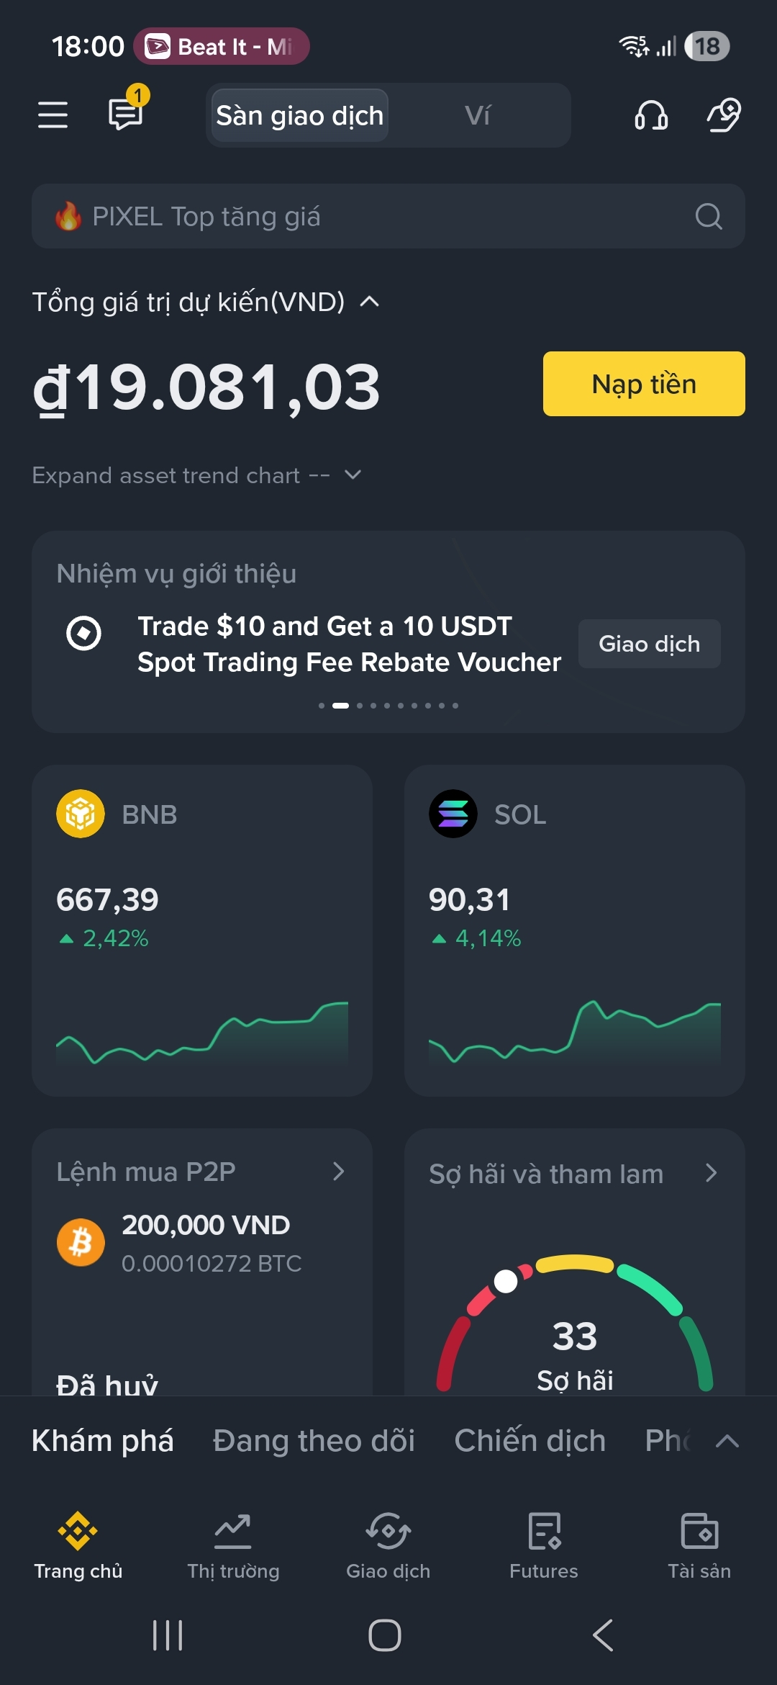Switch to the Ví toggle
The image size is (777, 1685).
click(478, 115)
